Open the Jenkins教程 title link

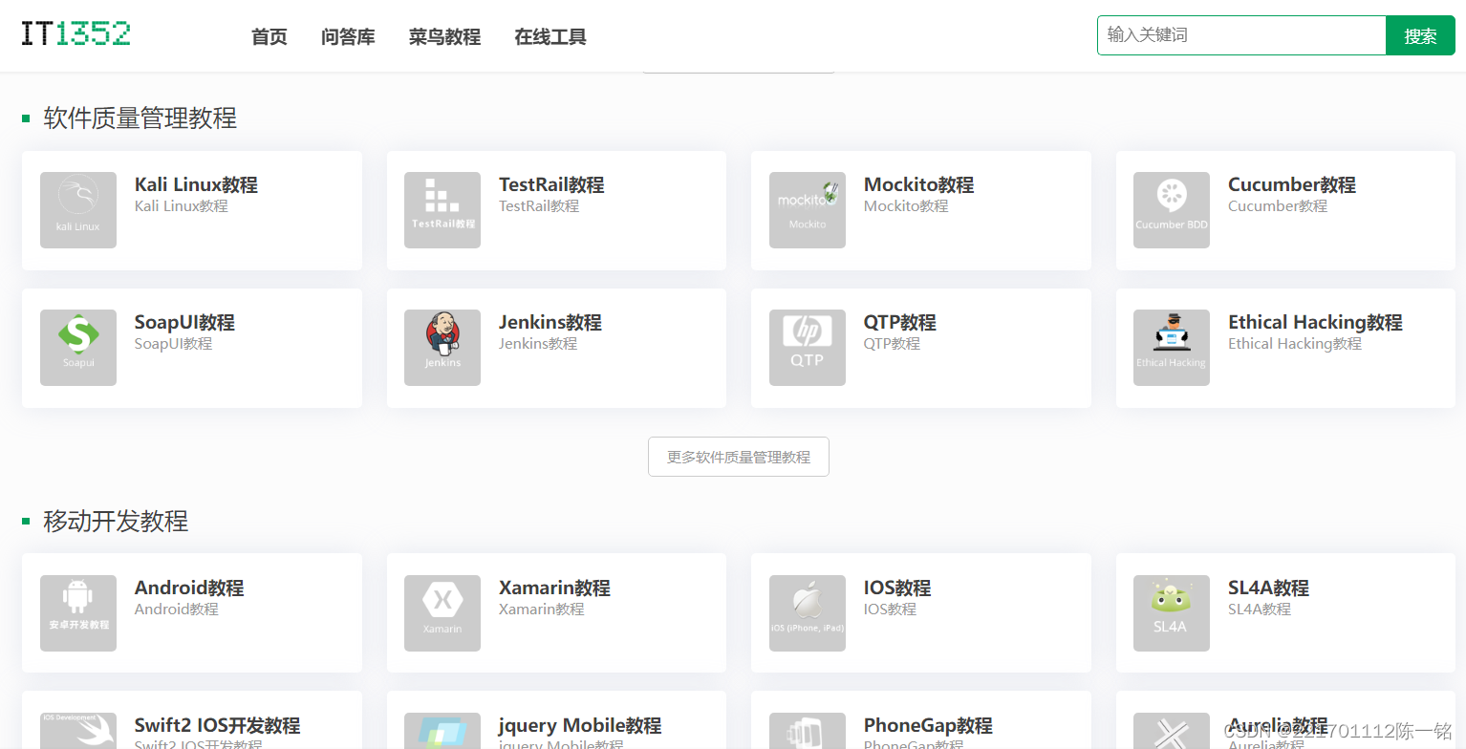tap(550, 322)
